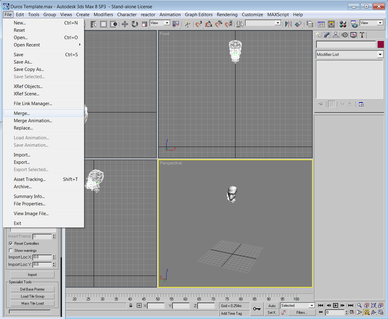
Task: Click the Set Key mode button
Action: coord(272,313)
